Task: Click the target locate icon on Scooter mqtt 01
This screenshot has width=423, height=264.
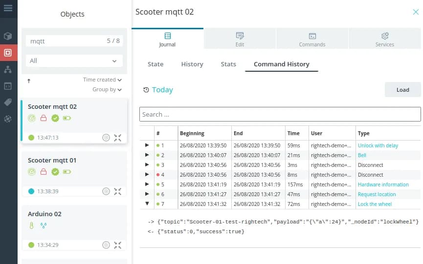Action: click(106, 191)
